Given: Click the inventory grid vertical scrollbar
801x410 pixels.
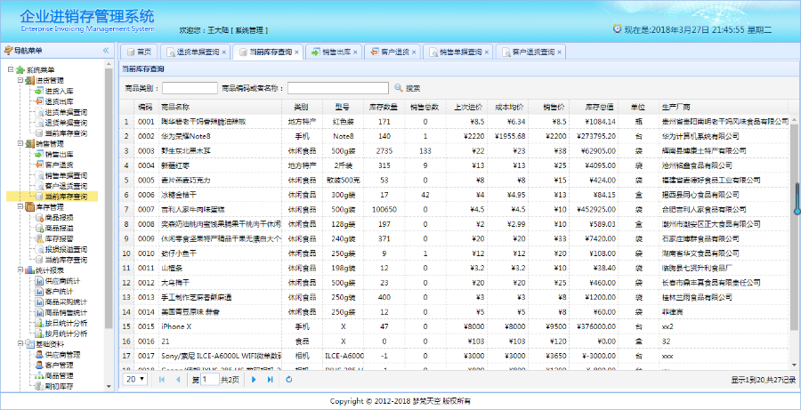Looking at the screenshot, I should pos(793,225).
